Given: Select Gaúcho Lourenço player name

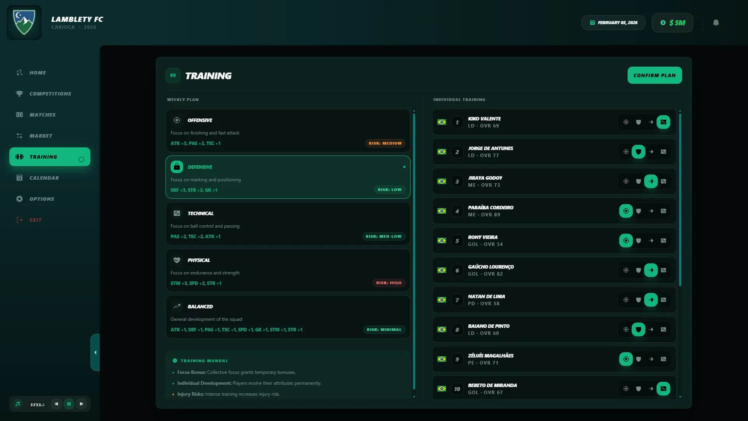Looking at the screenshot, I should click(491, 267).
